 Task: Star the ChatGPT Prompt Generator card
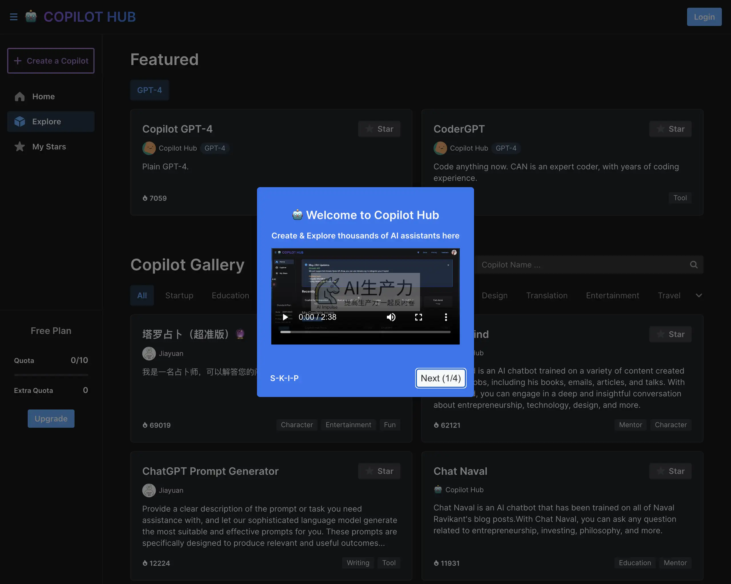click(379, 471)
